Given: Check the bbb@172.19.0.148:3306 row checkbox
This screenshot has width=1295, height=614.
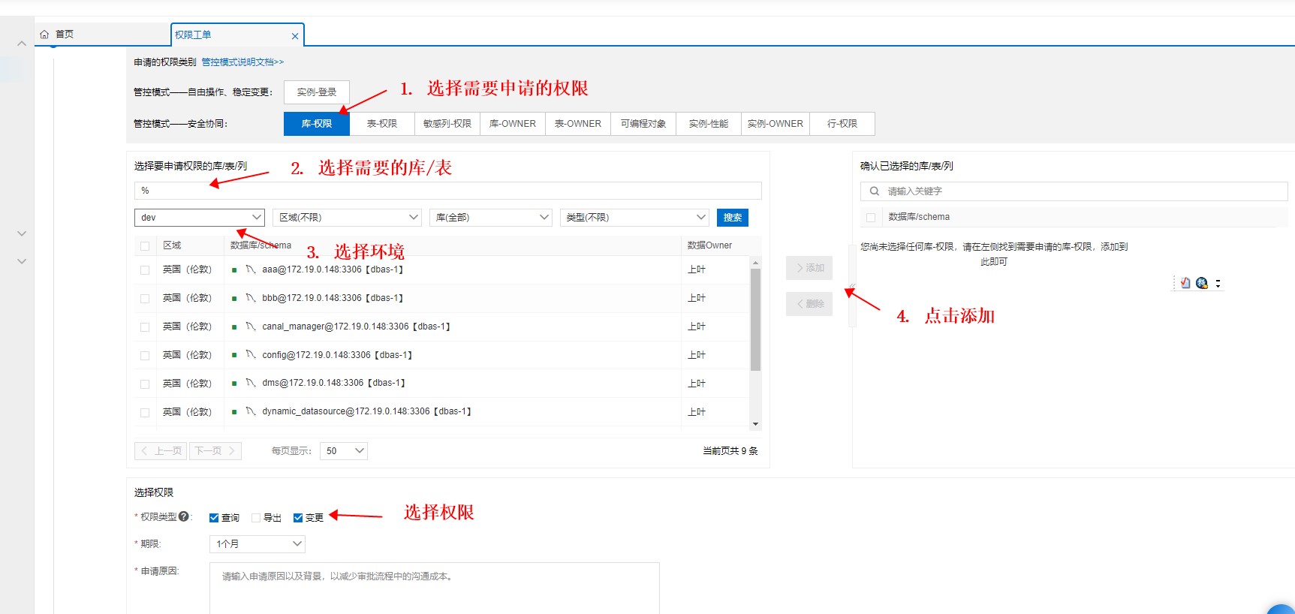Looking at the screenshot, I should [145, 299].
